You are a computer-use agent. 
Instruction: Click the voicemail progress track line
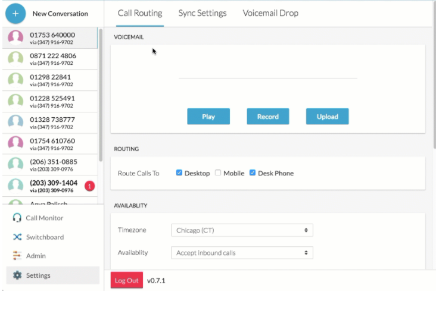[x=267, y=78]
